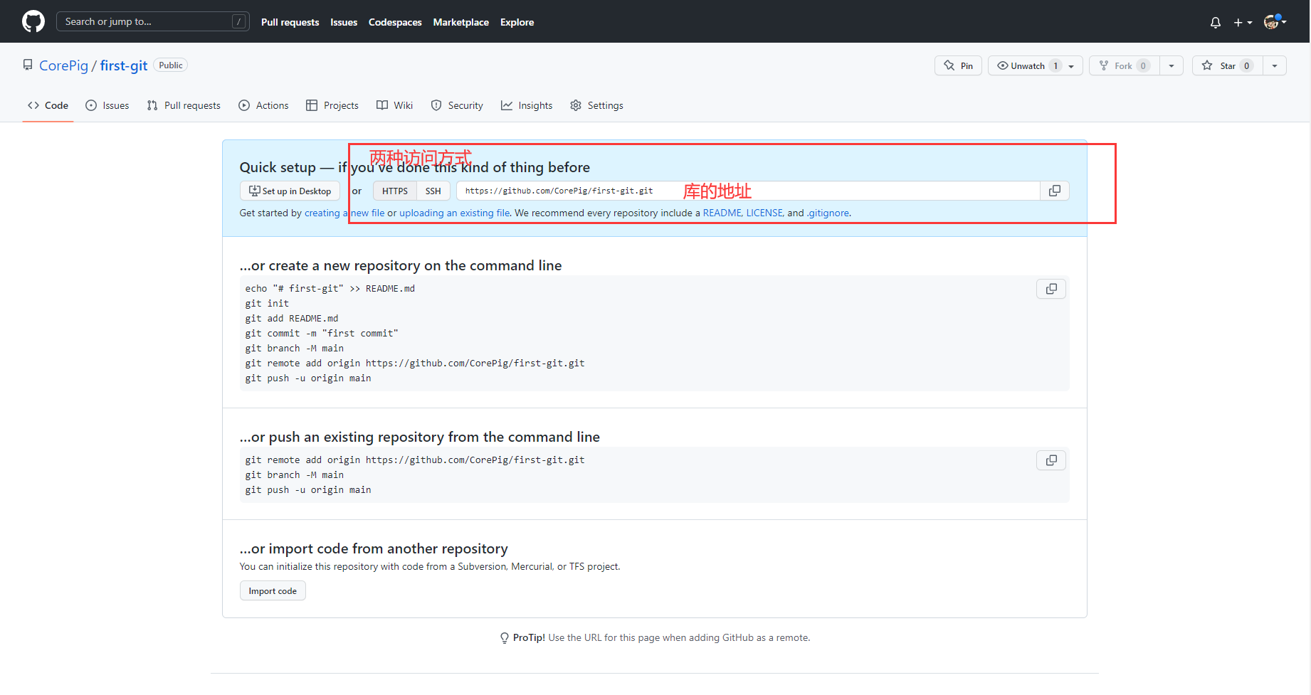This screenshot has width=1311, height=695.
Task: Click the 'git push -u origin main' line under create new repository
Action: coord(308,378)
